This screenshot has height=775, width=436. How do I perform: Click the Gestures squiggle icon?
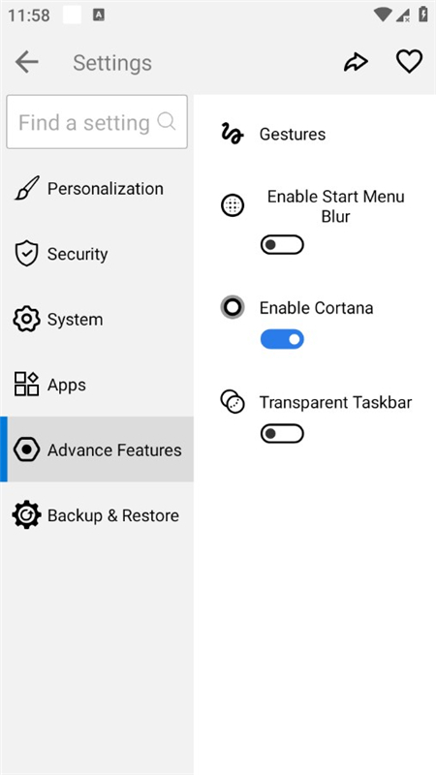click(233, 134)
